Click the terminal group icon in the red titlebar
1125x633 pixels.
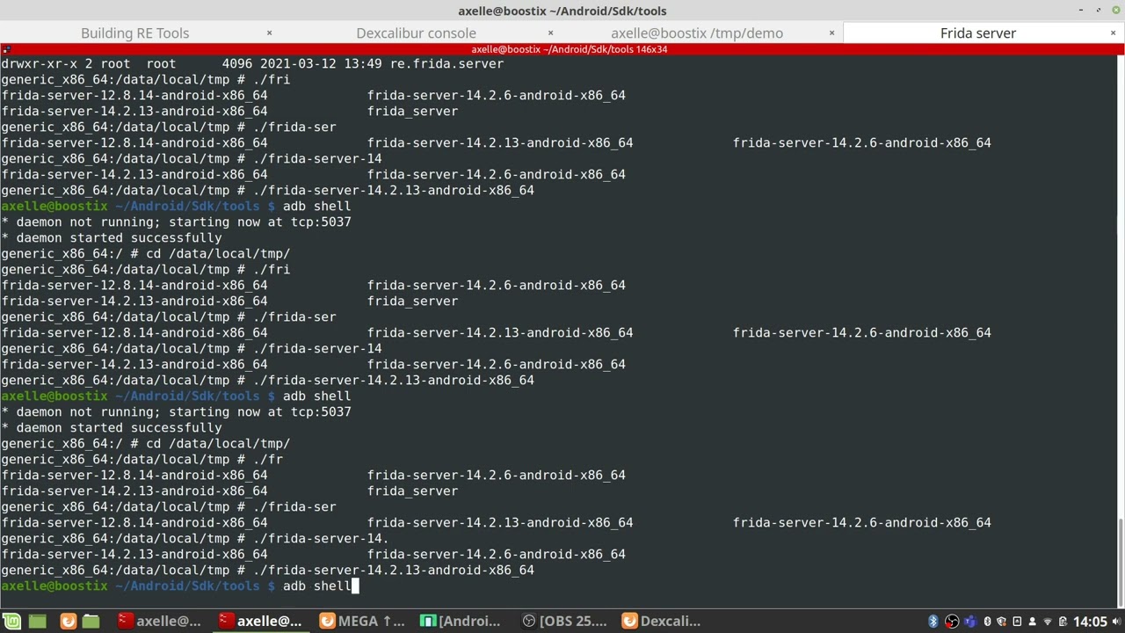pos(6,49)
